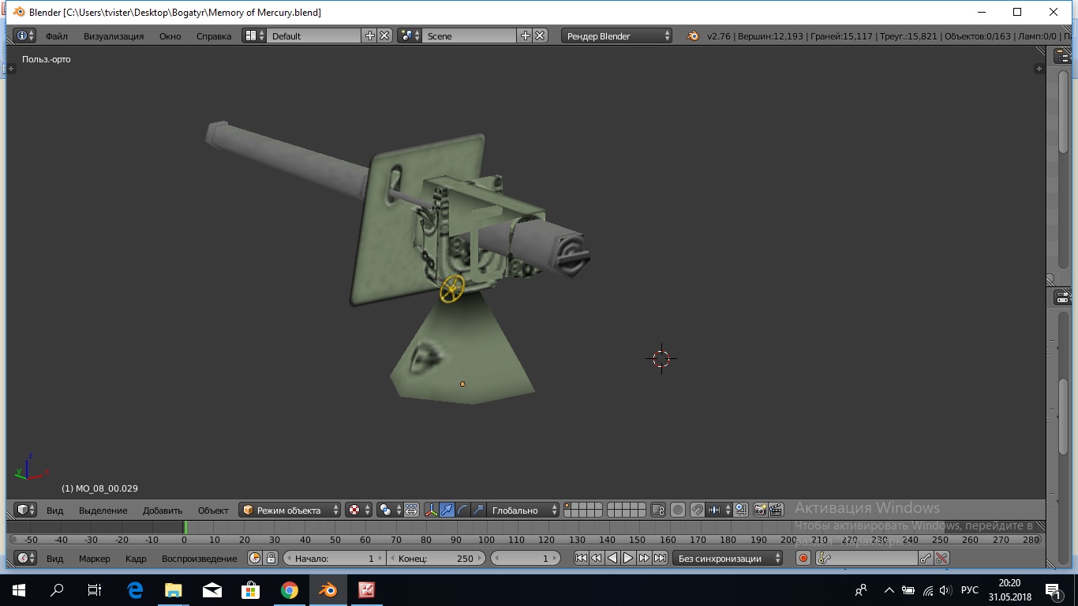Screen dimensions: 1078x606
Task: Open Google Chrome from the Windows taskbar
Action: [x=290, y=590]
